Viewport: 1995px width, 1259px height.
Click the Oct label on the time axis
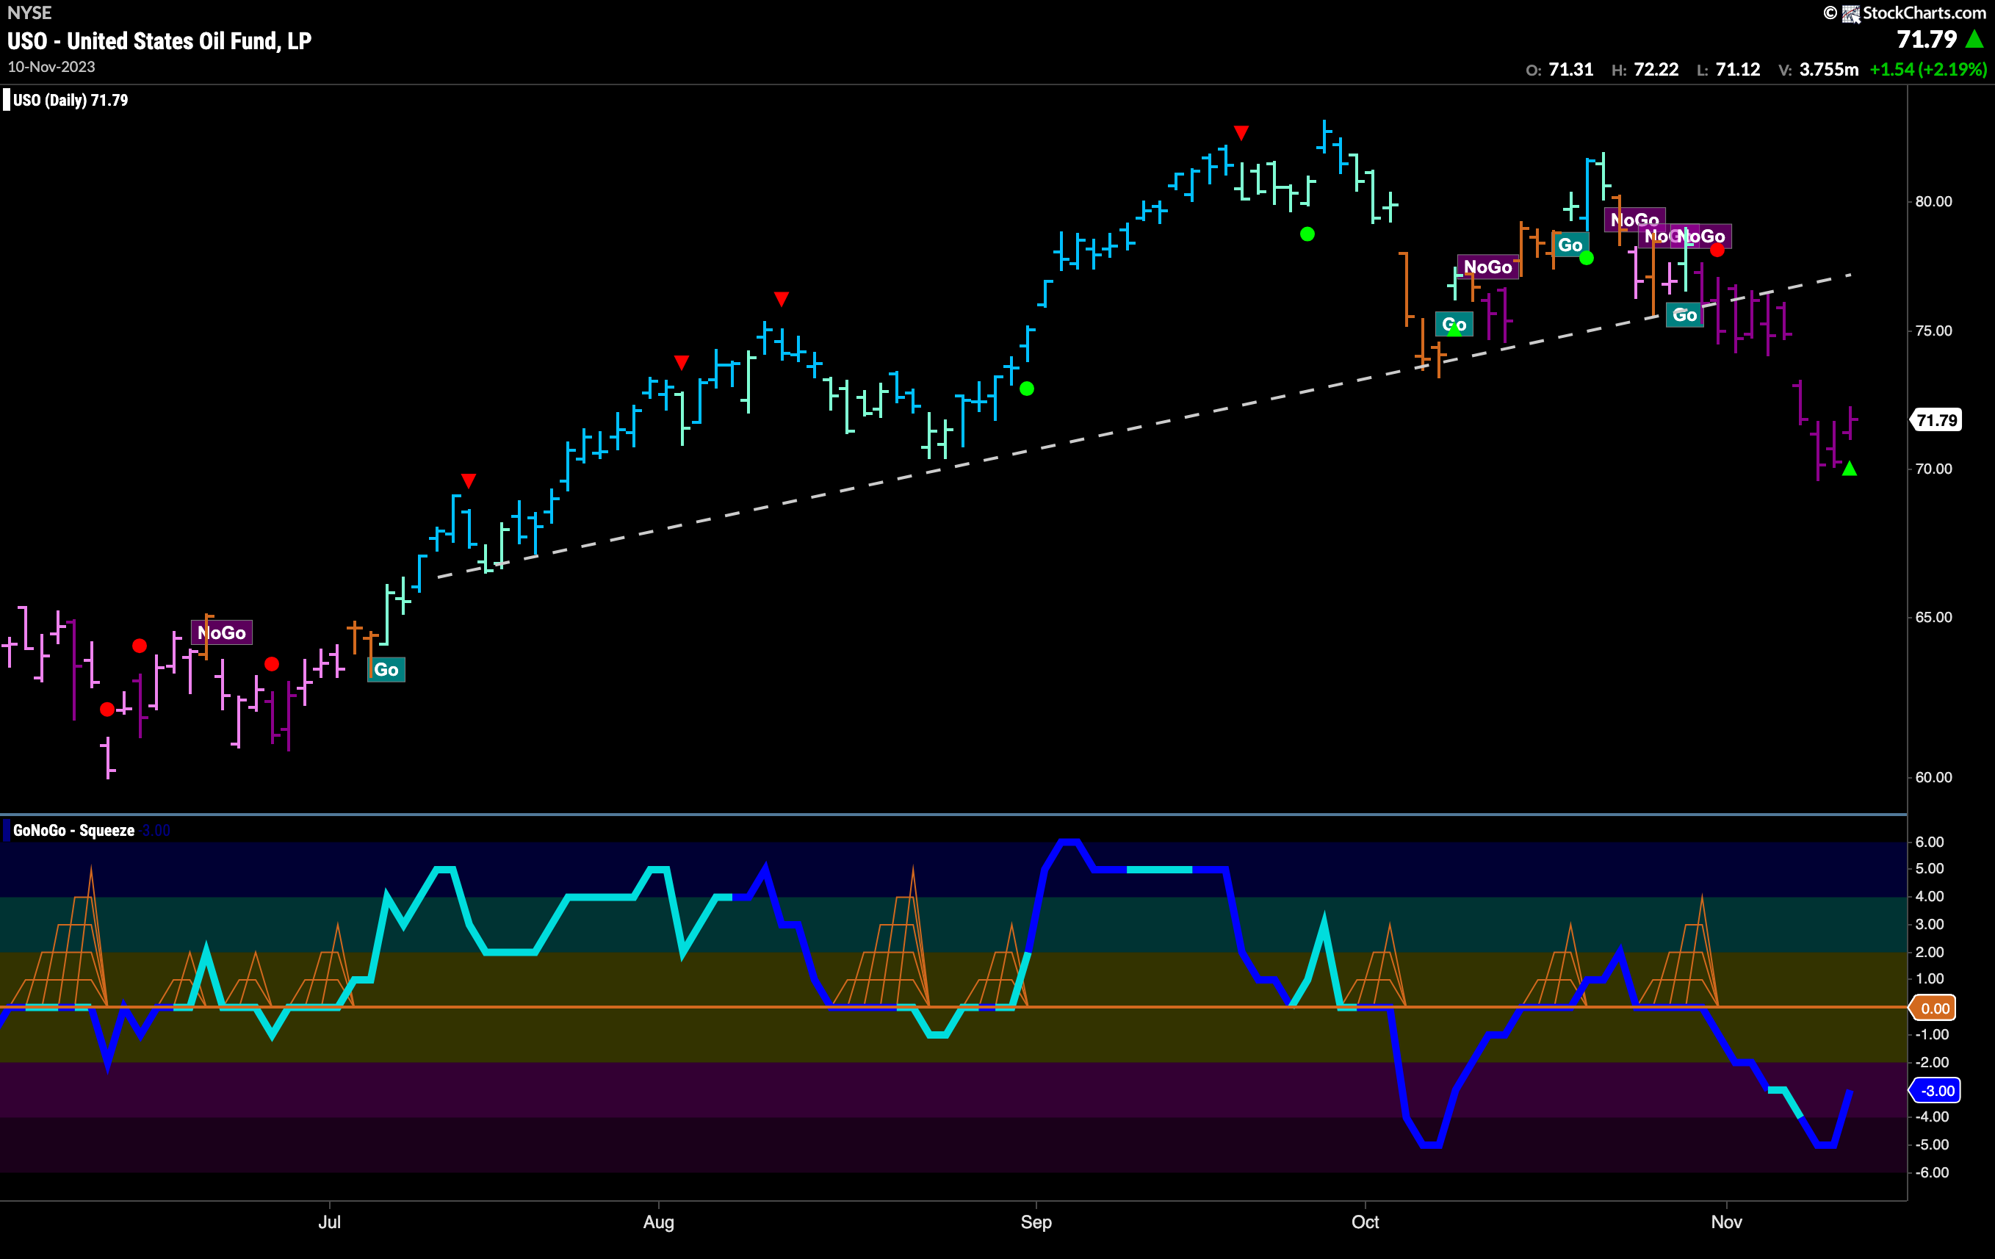coord(1365,1222)
